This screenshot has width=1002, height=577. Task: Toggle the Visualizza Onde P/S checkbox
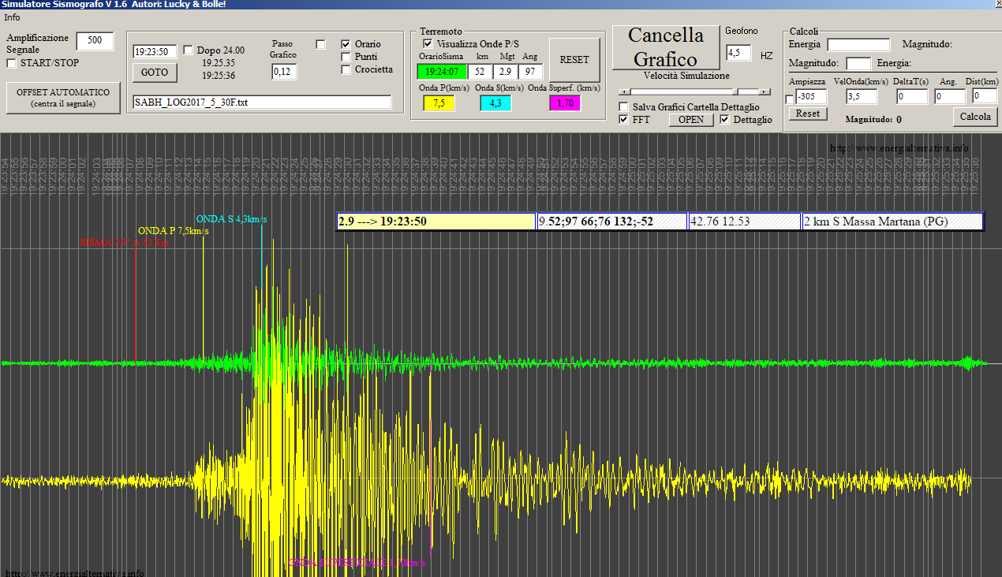coord(428,43)
